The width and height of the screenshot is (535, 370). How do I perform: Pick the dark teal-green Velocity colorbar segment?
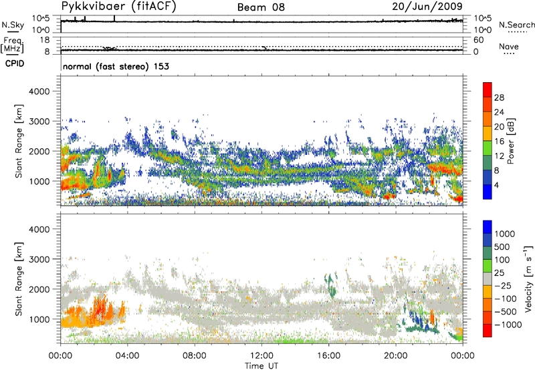488,252
